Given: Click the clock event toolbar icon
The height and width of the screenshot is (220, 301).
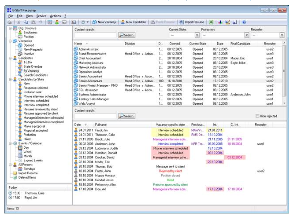Looking at the screenshot, I should [x=83, y=22].
